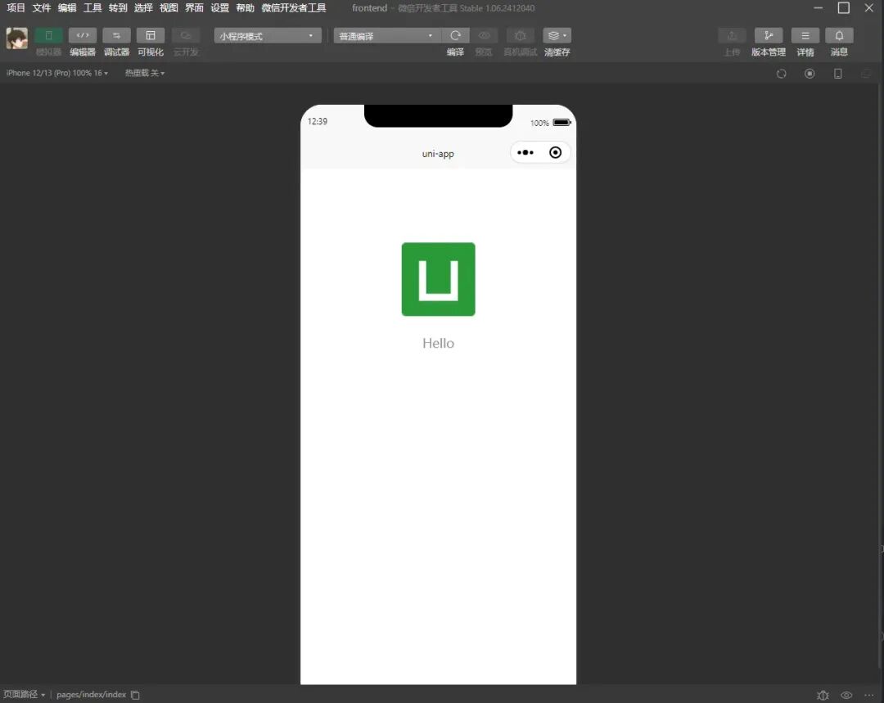This screenshot has height=703, width=884.
Task: Open the details (详情) icon
Action: (805, 35)
